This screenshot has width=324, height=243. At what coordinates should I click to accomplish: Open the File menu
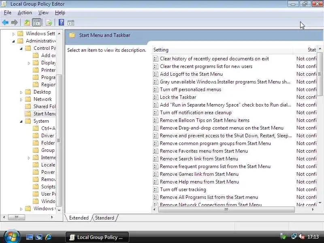click(8, 13)
